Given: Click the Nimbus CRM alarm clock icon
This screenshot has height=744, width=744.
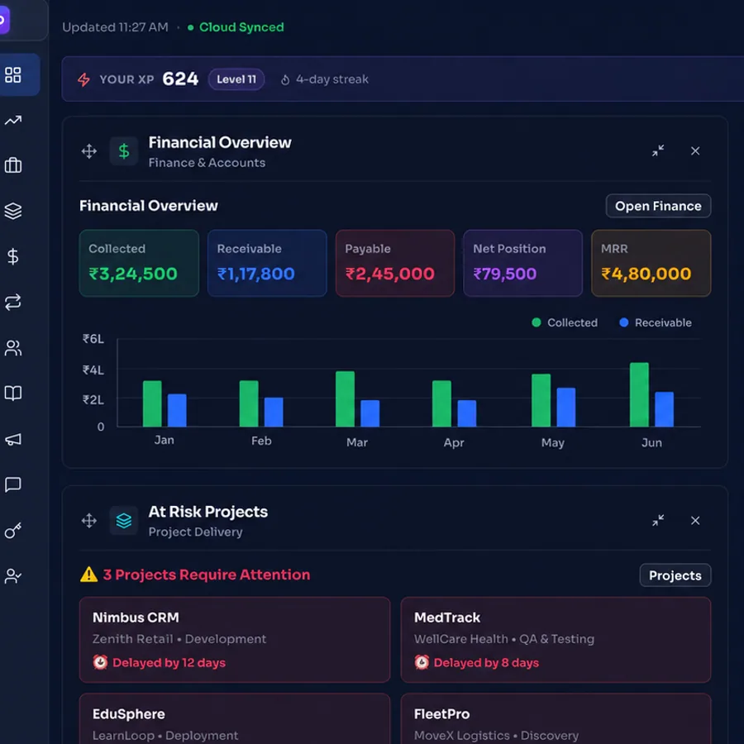Looking at the screenshot, I should click(100, 662).
